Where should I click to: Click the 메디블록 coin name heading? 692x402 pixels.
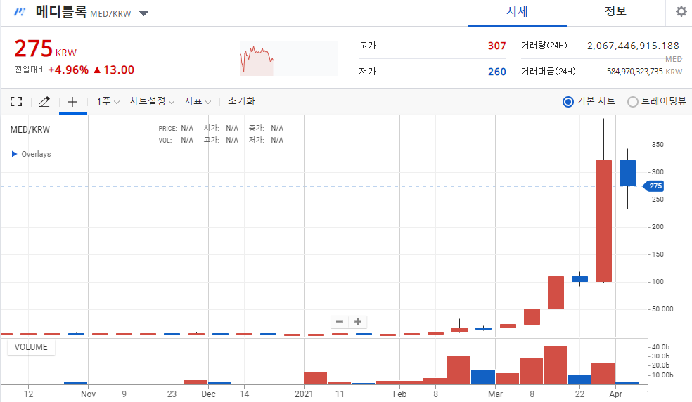tap(61, 11)
